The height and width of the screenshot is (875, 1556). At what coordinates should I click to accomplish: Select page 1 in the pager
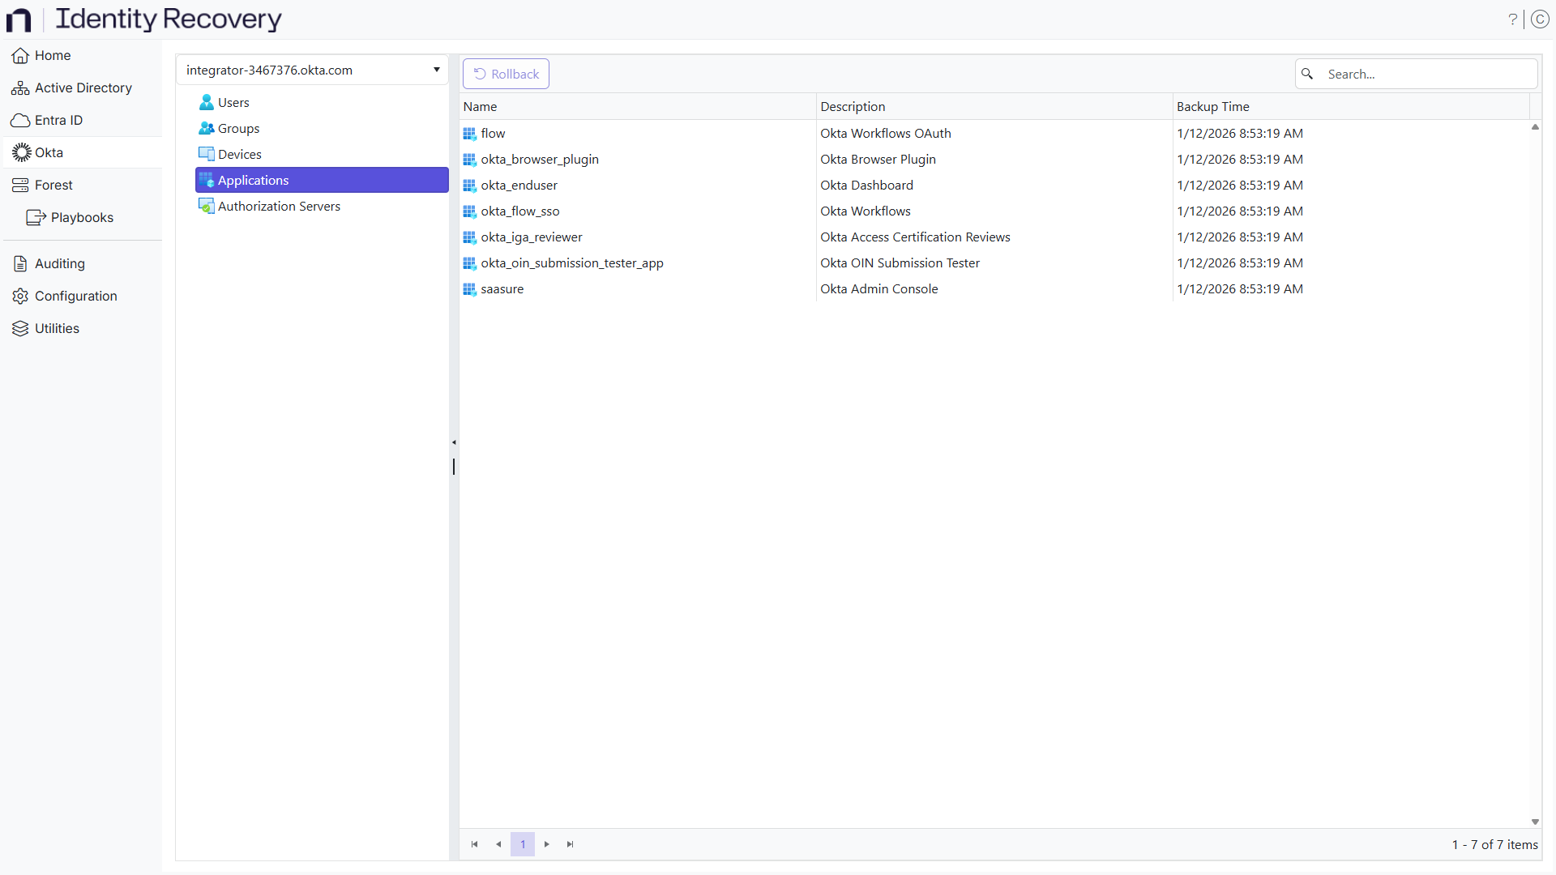(523, 844)
